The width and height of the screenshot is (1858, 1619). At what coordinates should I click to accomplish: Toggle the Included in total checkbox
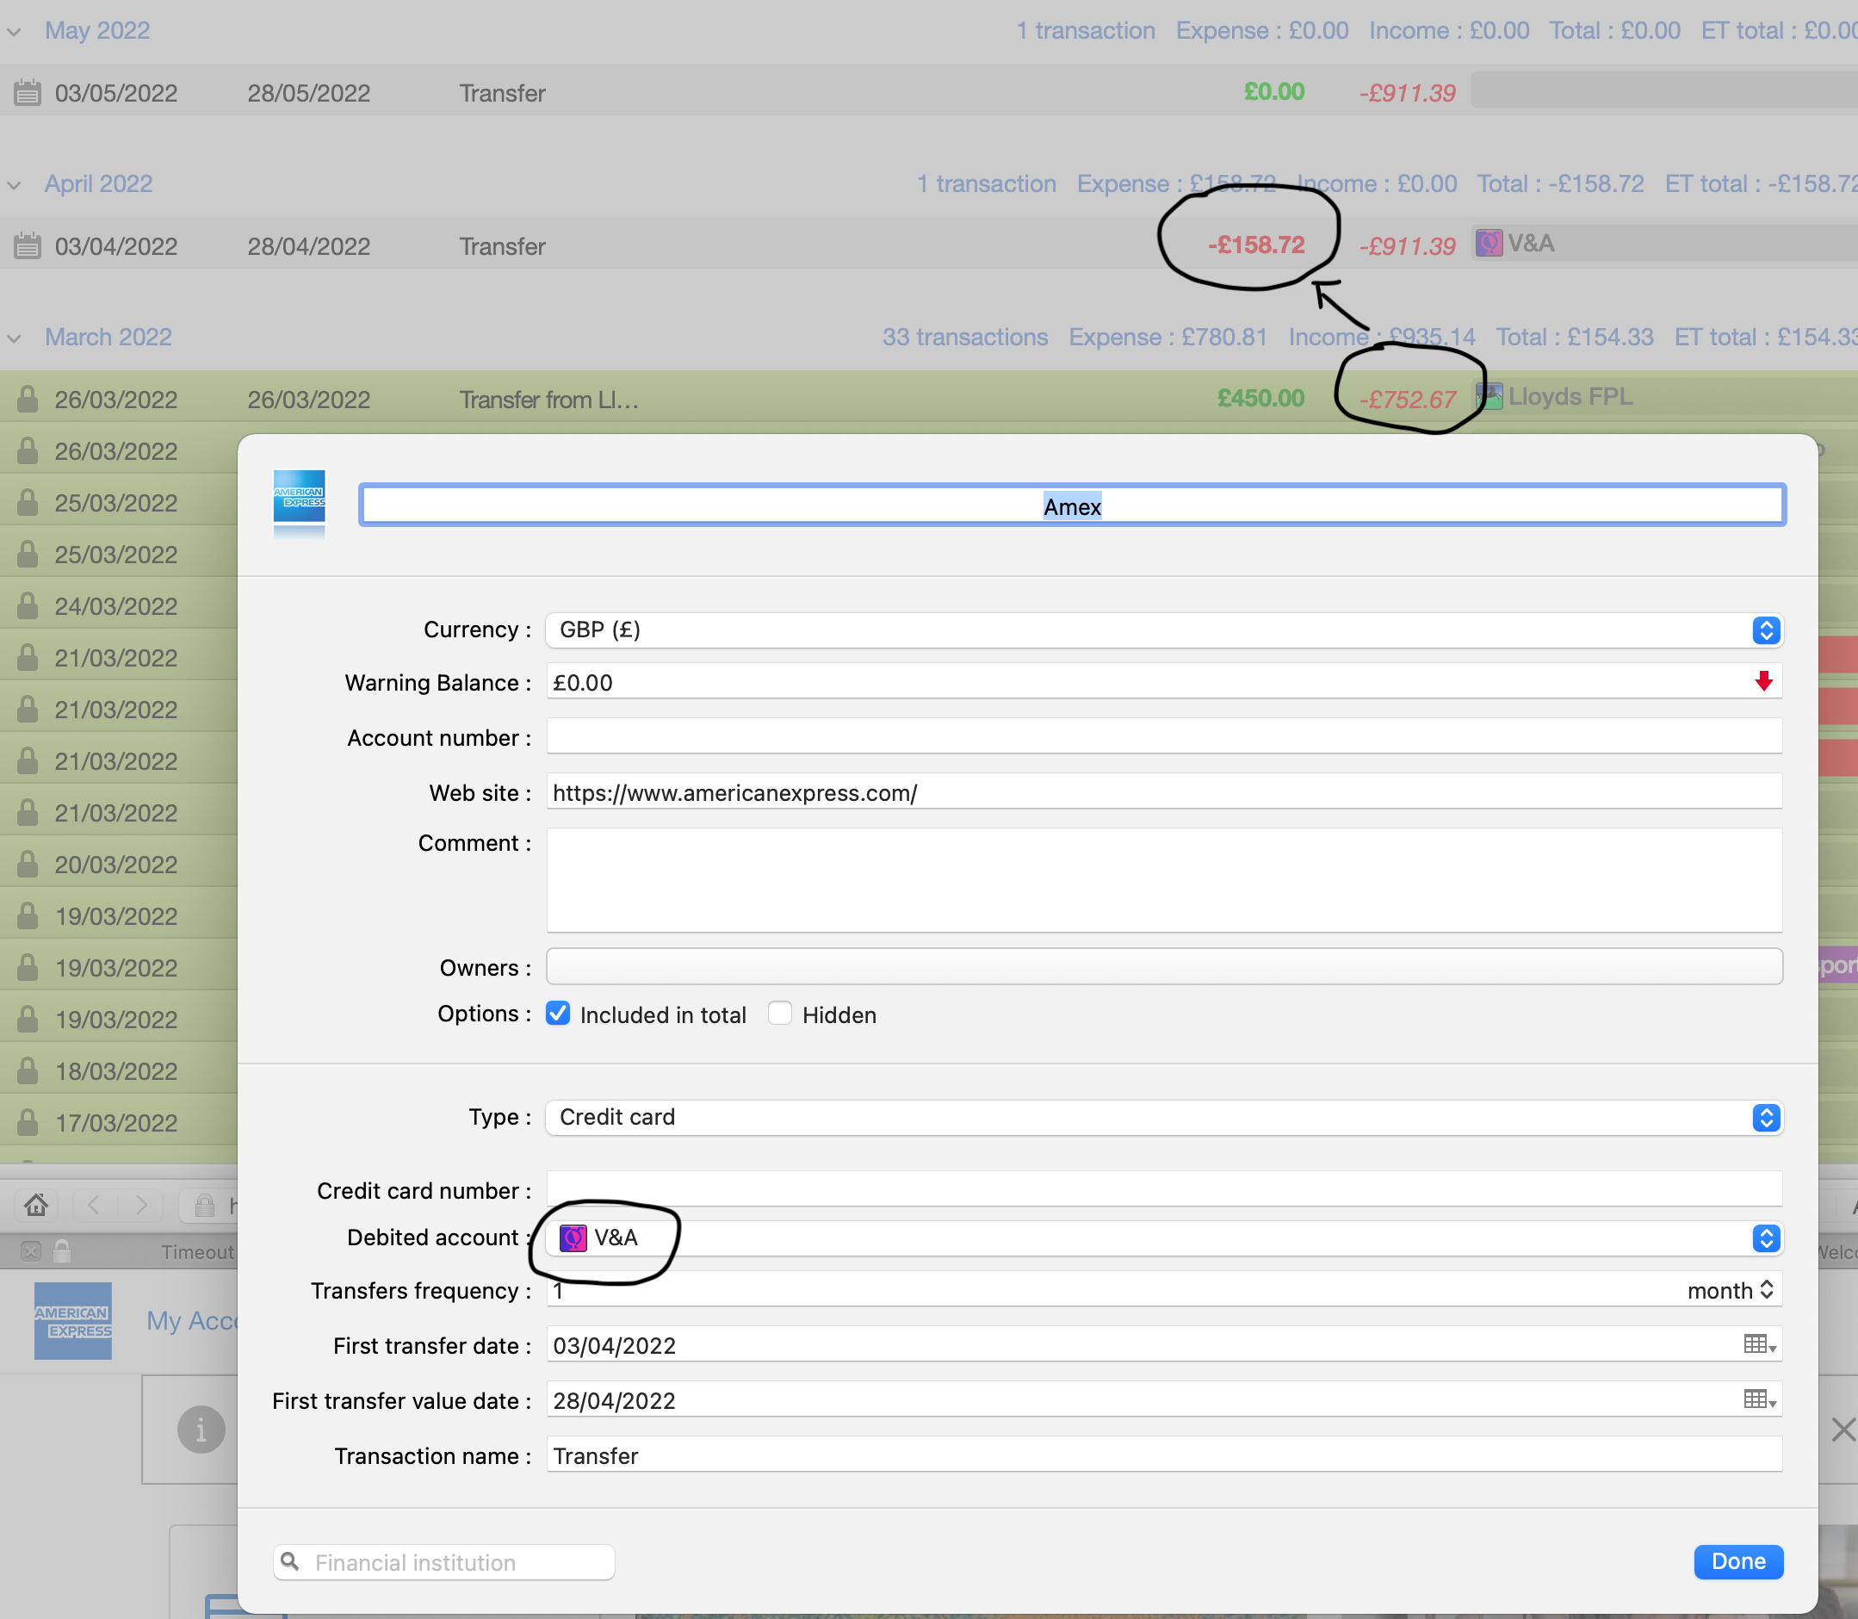pos(557,1014)
